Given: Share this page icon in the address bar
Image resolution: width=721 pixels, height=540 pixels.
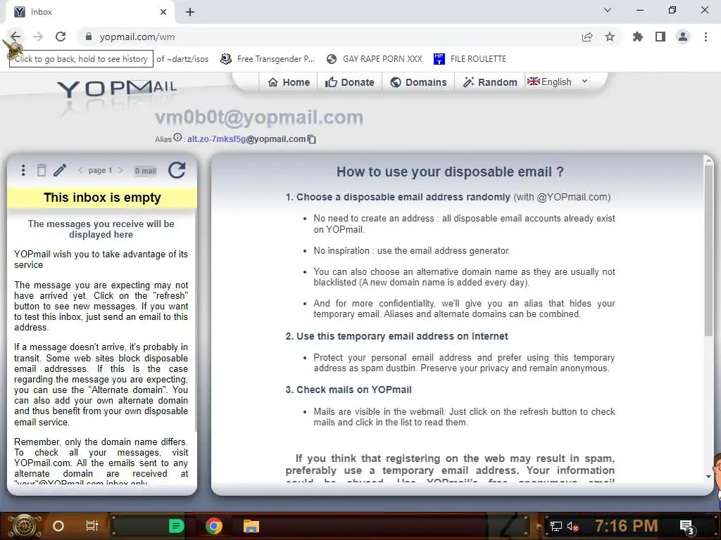Looking at the screenshot, I should (587, 37).
